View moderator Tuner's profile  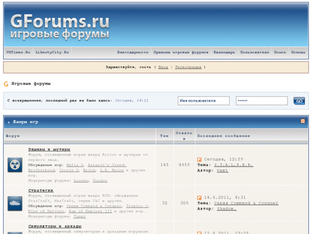79,216
